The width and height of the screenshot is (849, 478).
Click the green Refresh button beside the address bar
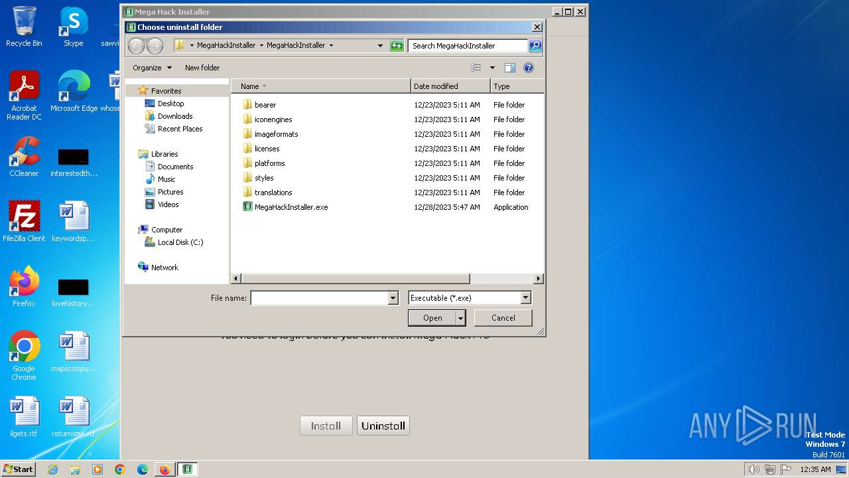click(x=397, y=46)
